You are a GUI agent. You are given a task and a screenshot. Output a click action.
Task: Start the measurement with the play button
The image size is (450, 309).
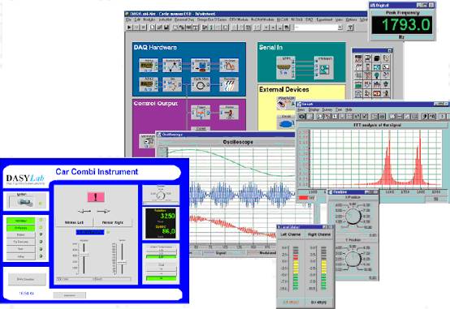(129, 28)
